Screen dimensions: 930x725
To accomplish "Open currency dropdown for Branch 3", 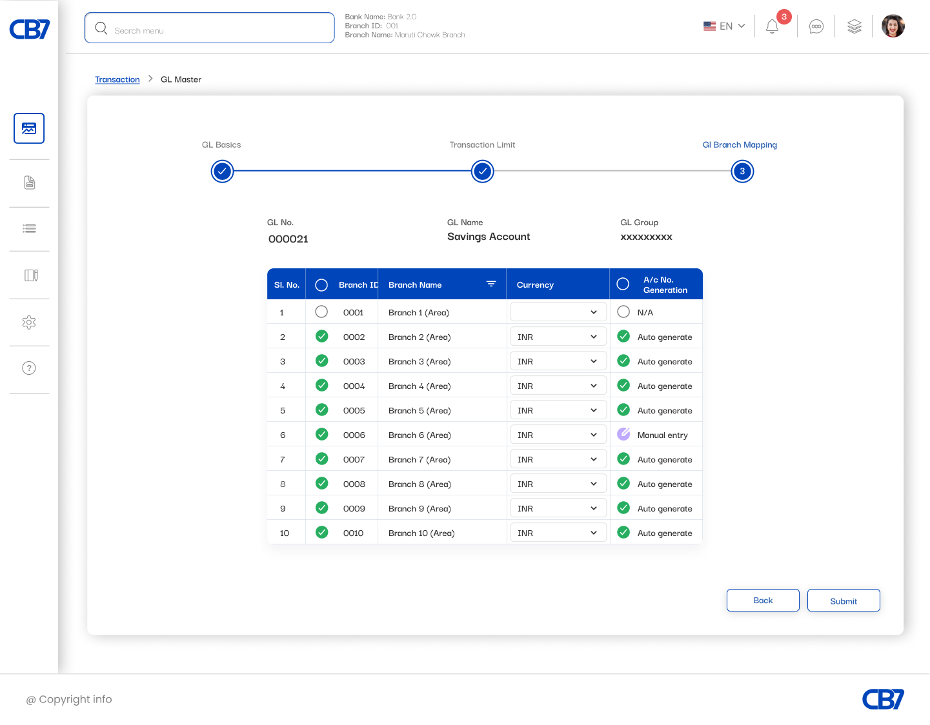I will tap(558, 361).
